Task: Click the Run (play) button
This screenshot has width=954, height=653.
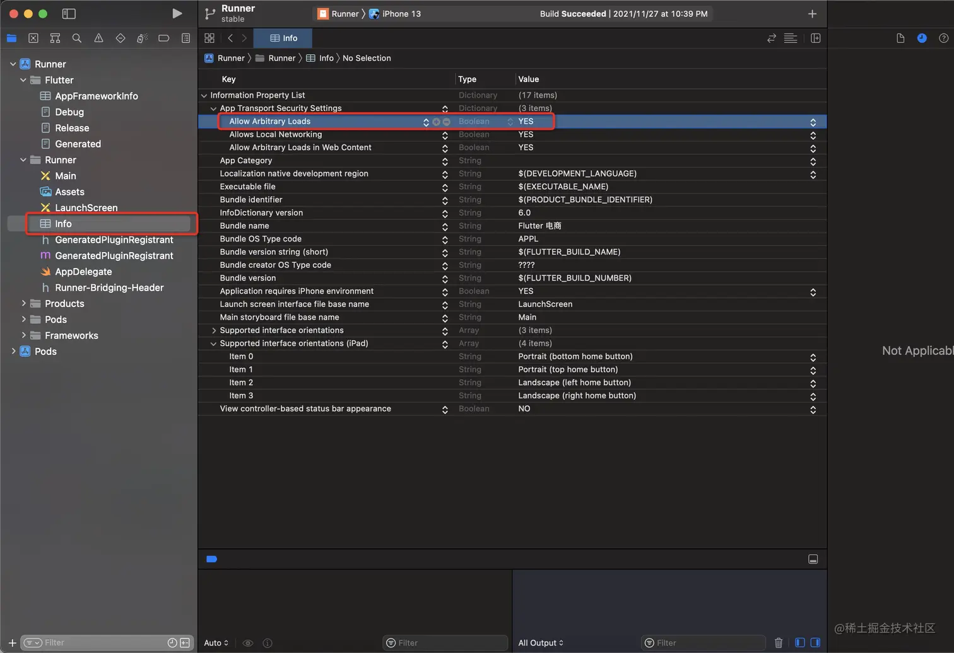Action: pyautogui.click(x=177, y=13)
